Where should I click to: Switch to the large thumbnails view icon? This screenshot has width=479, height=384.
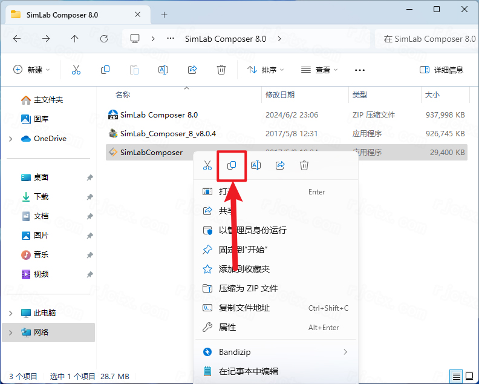click(469, 376)
